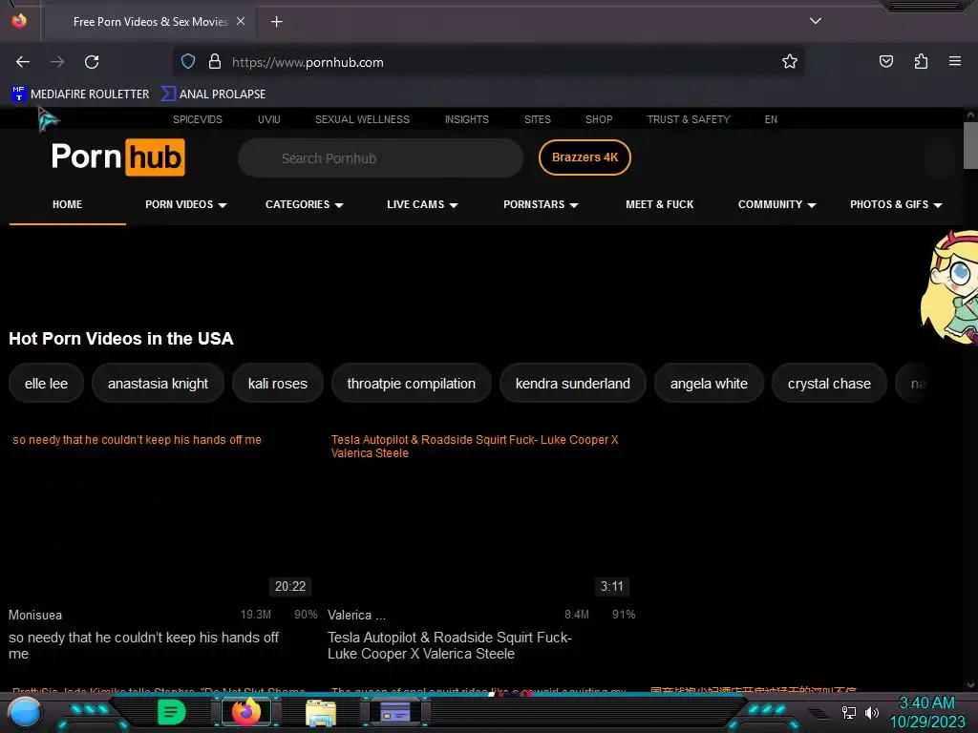Open the INSIGHTS top link

tap(466, 119)
